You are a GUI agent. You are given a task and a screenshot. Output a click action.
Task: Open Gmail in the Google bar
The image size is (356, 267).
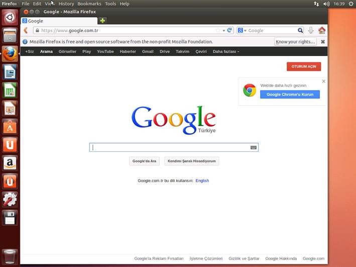148,51
